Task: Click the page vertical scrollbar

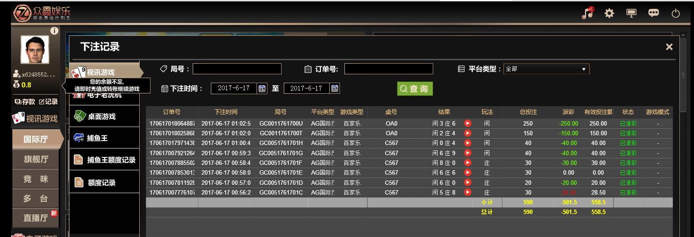Action: coord(683,75)
